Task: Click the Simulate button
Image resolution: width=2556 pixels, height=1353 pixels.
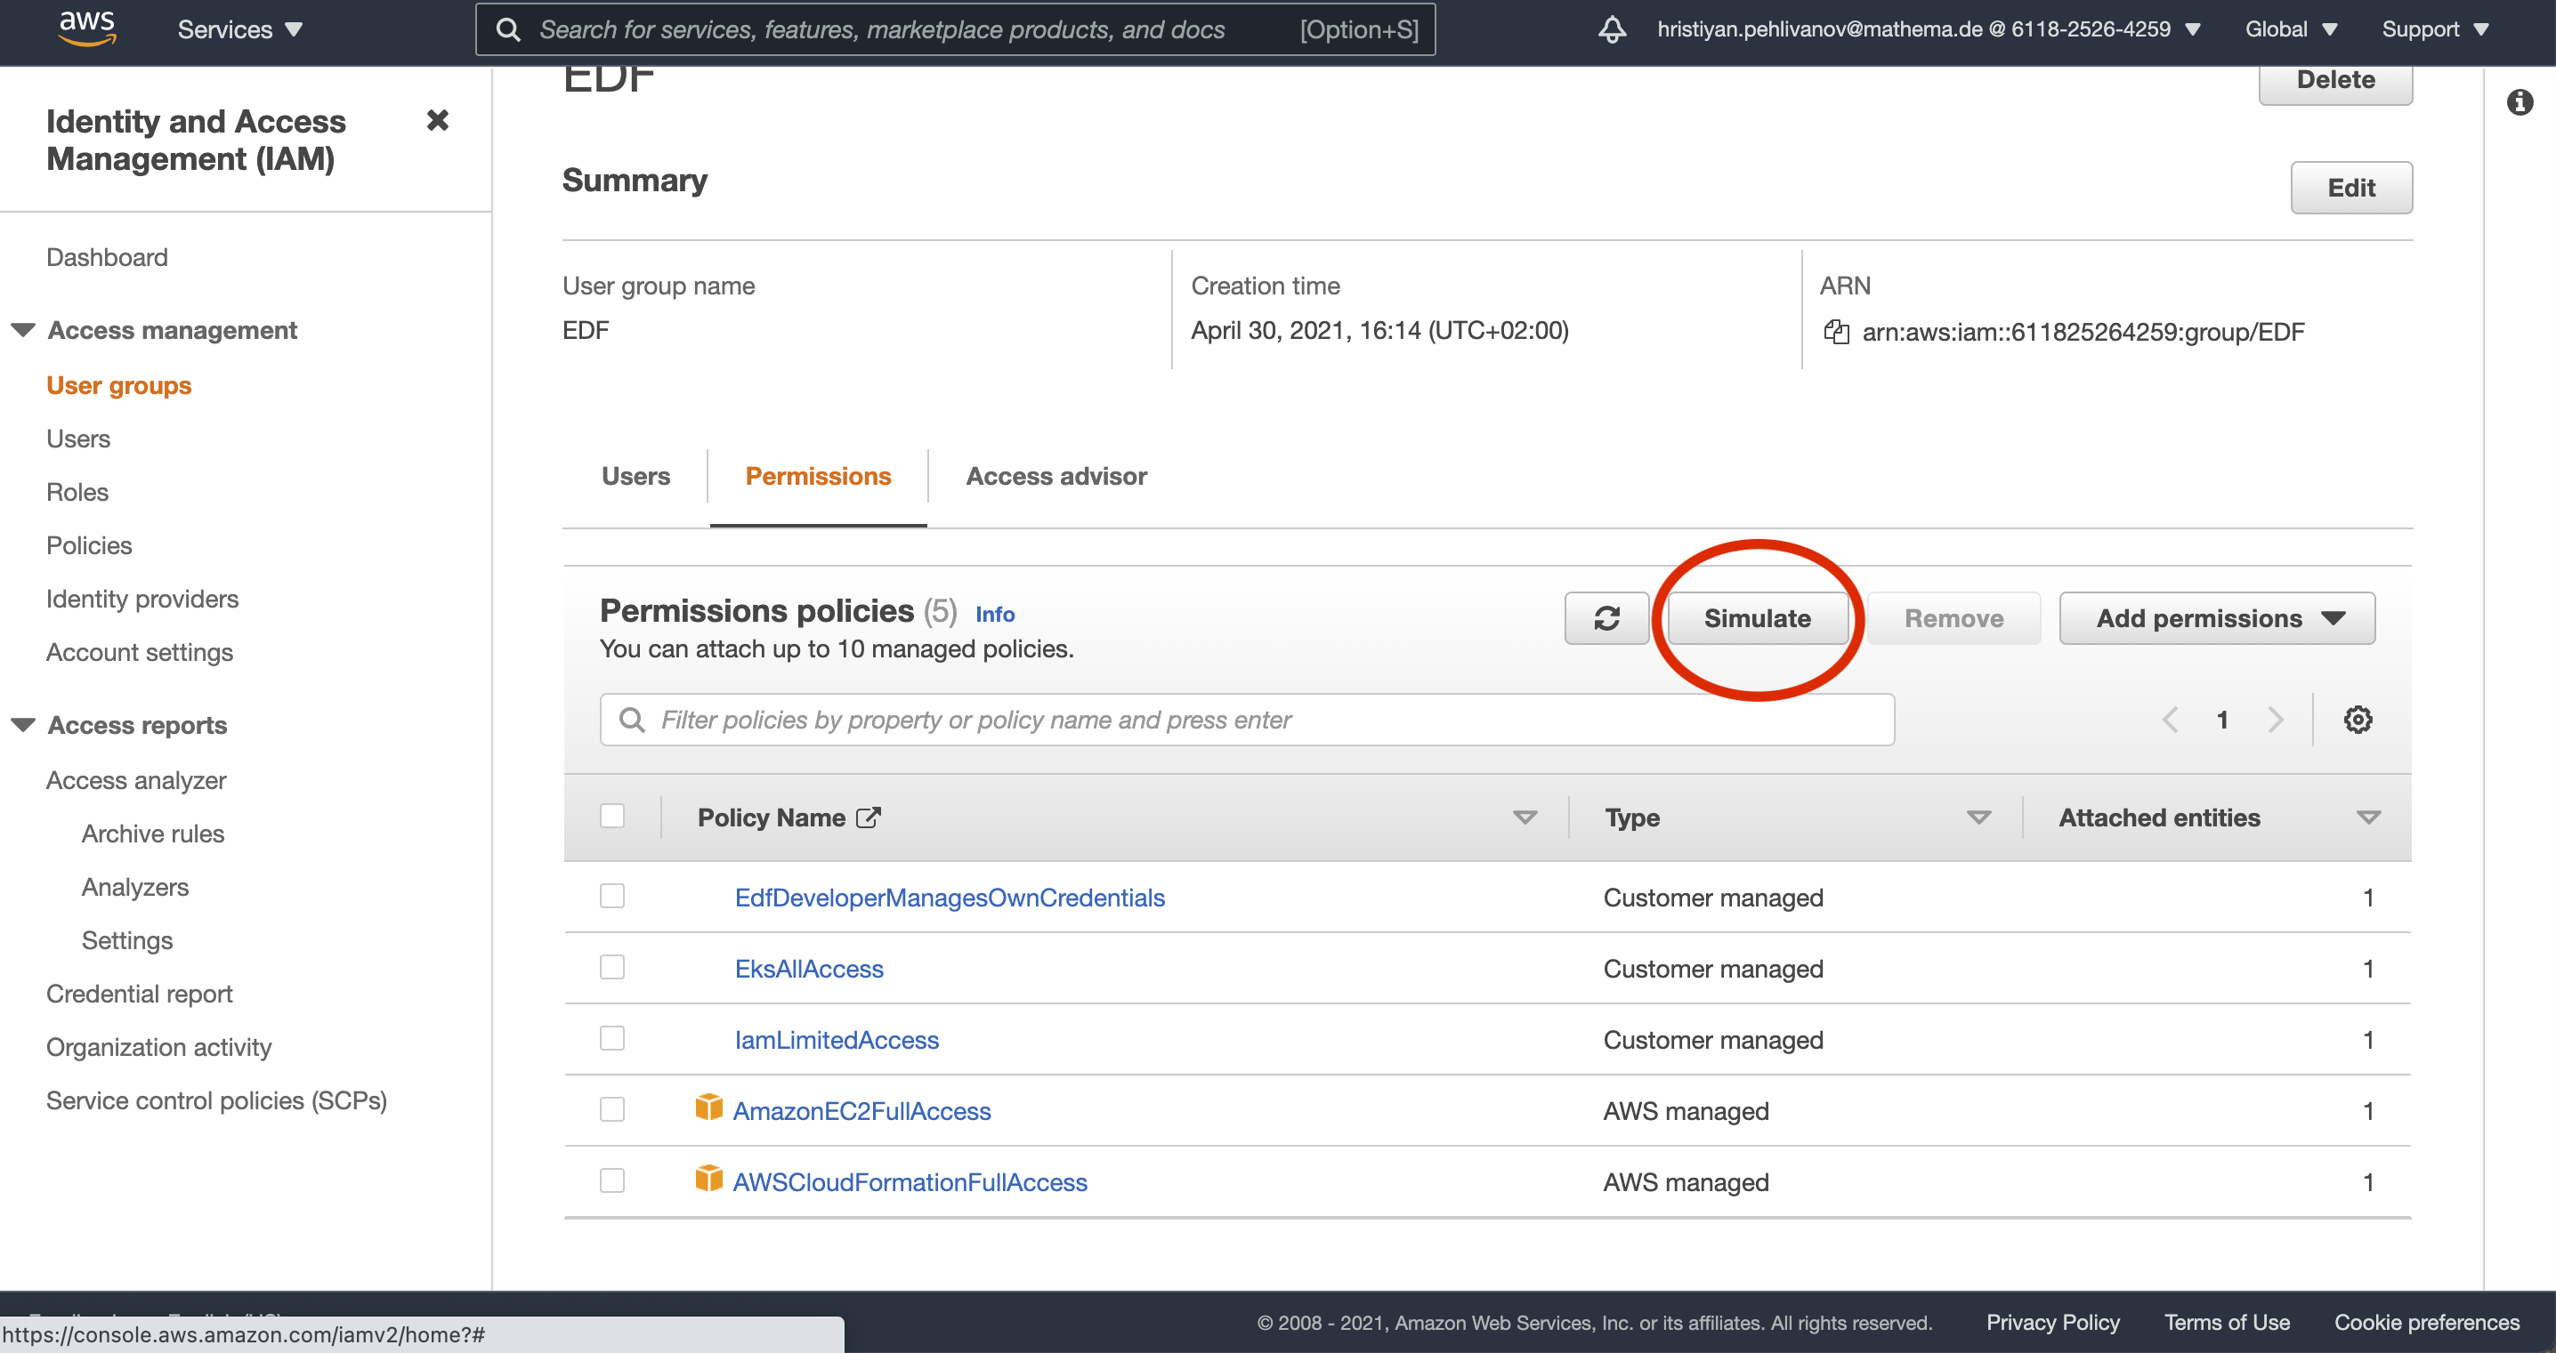Action: [x=1757, y=618]
